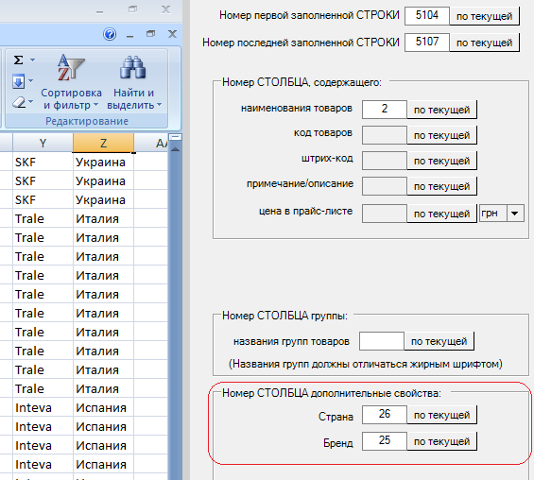The width and height of the screenshot is (534, 480).
Task: Expand the AutoSum dropdown arrow
Action: pyautogui.click(x=33, y=60)
